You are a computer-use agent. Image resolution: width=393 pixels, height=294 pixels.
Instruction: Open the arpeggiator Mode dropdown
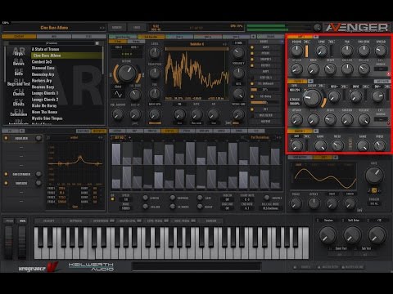click(126, 208)
